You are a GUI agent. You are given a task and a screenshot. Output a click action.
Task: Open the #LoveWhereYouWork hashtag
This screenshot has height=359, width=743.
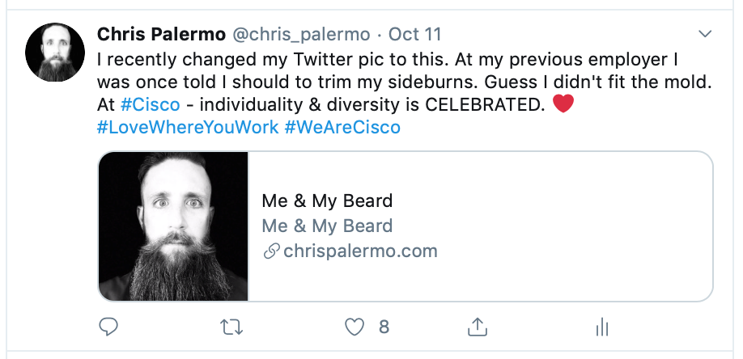187,128
